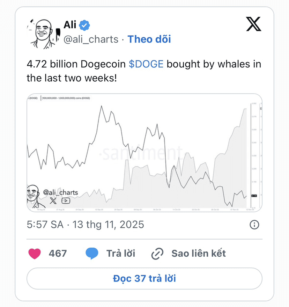Screen dimensions: 289x307
Task: Click the cartoon avatar inside the chart
Action: (34, 197)
